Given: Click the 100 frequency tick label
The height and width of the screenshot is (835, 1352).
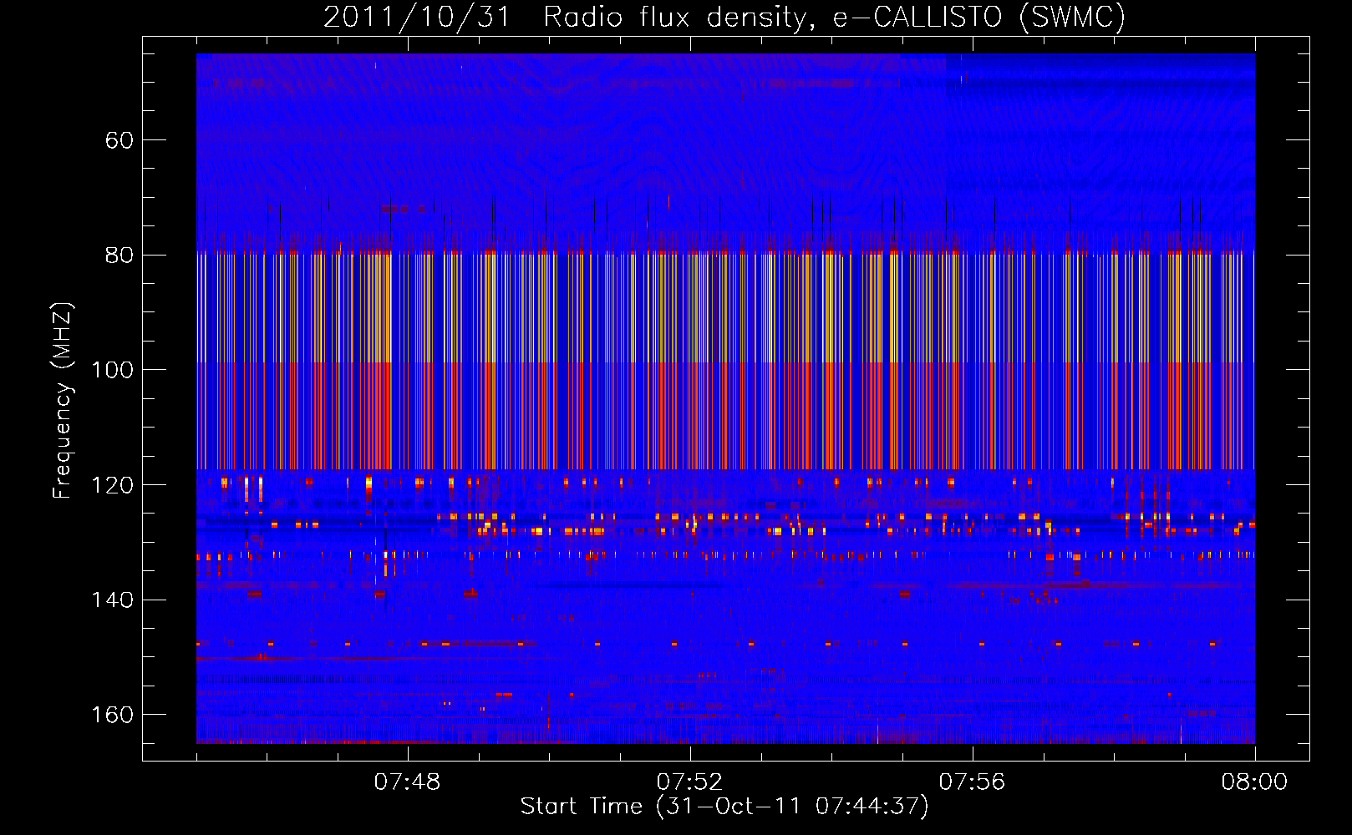Looking at the screenshot, I should click(x=113, y=370).
